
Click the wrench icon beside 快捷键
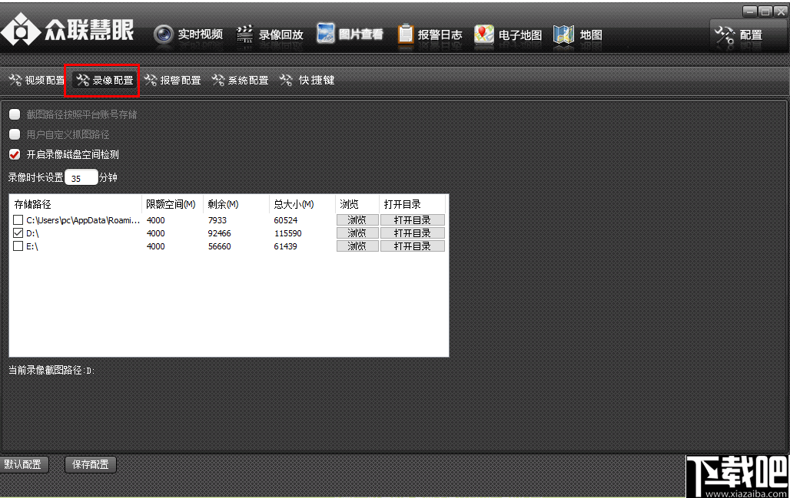(x=286, y=80)
